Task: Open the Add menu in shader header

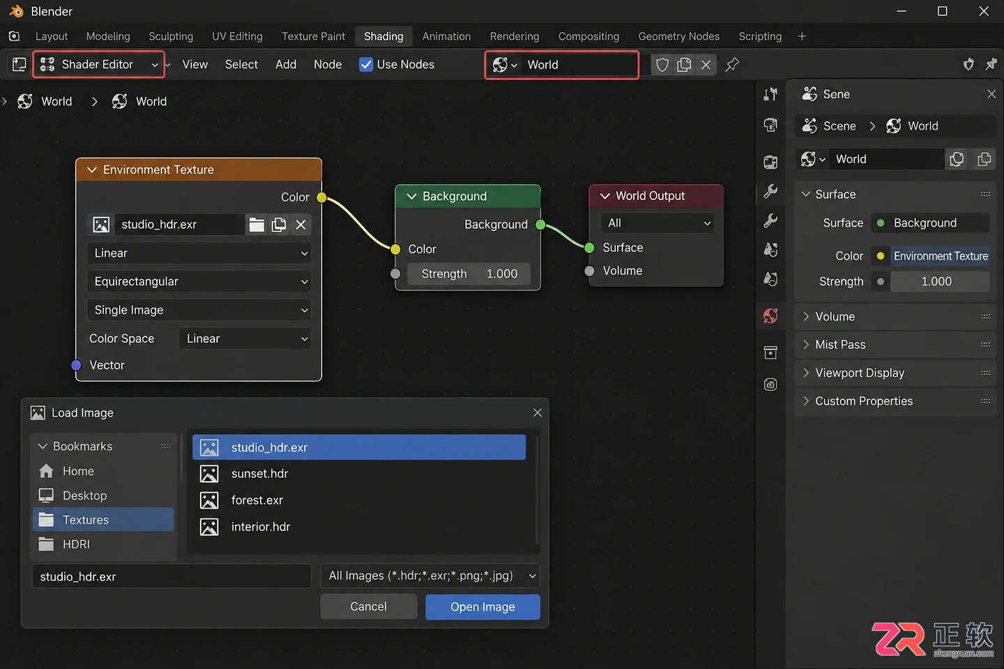Action: (286, 65)
